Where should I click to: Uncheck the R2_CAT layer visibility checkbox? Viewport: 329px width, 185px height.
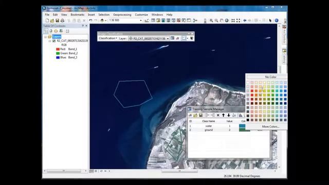tap(54, 41)
